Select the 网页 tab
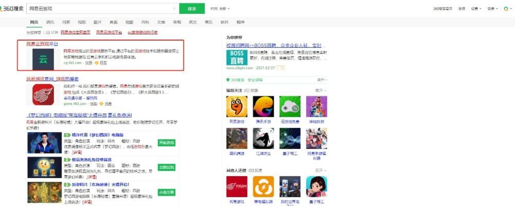Viewport: 515px width, 206px height. (34, 22)
